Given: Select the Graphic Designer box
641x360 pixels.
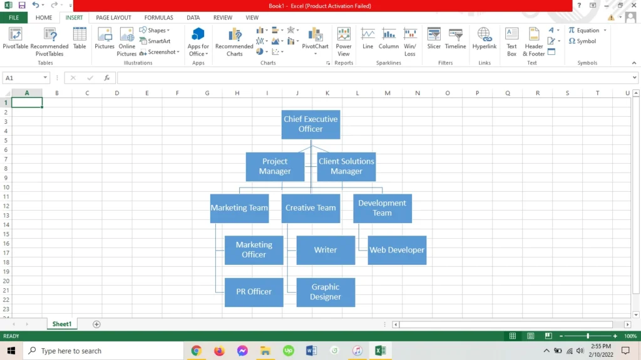Looking at the screenshot, I should pos(326,292).
